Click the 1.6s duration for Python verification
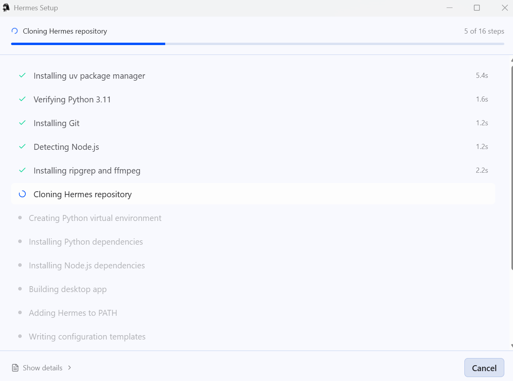Screen dimensions: 513x381 point(482,99)
